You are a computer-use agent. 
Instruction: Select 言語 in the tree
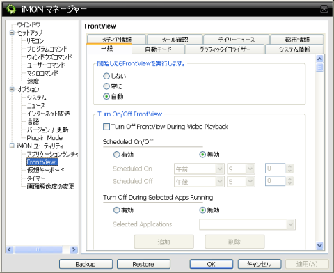click(x=33, y=122)
